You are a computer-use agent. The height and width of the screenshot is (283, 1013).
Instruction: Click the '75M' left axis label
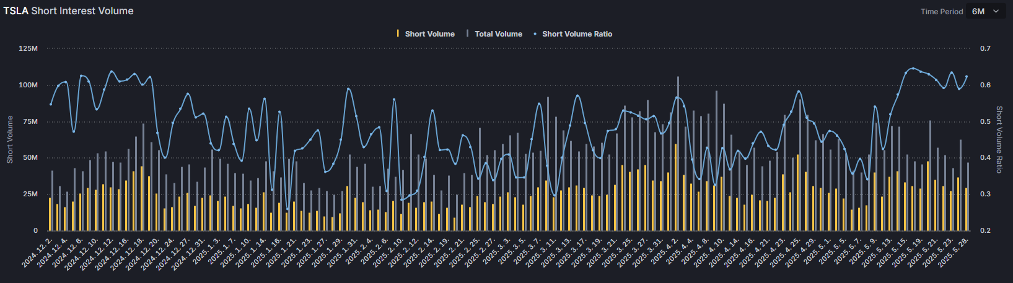tap(30, 121)
